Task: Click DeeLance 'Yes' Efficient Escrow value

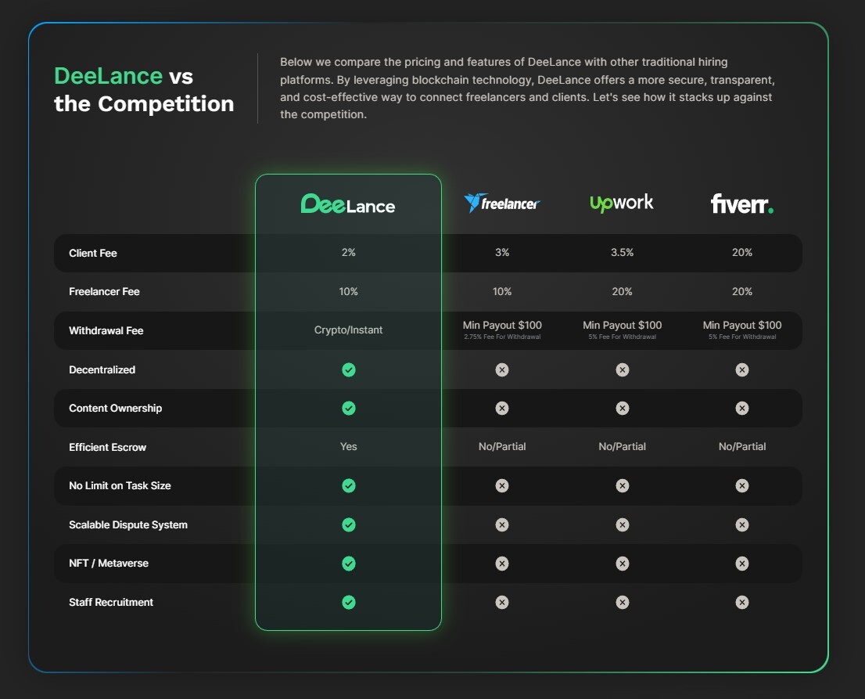Action: click(x=349, y=447)
